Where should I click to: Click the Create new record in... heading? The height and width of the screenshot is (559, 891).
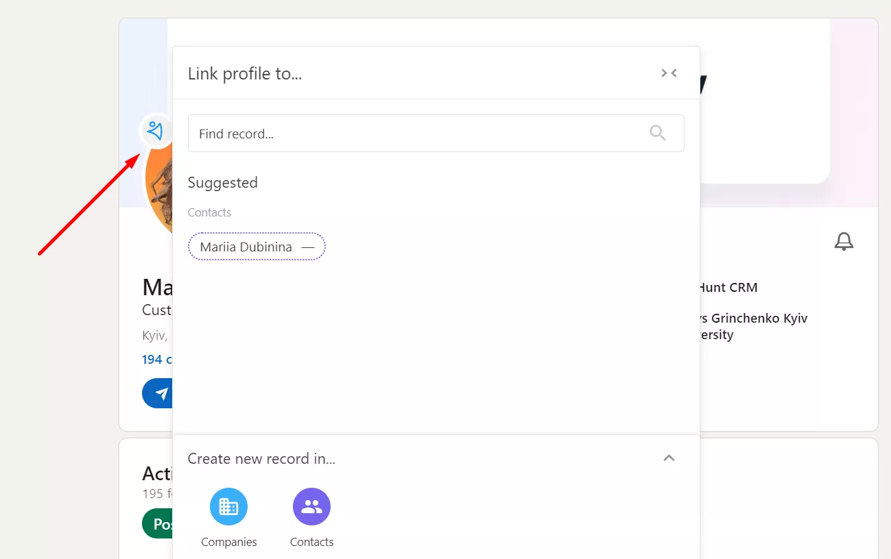click(x=261, y=458)
